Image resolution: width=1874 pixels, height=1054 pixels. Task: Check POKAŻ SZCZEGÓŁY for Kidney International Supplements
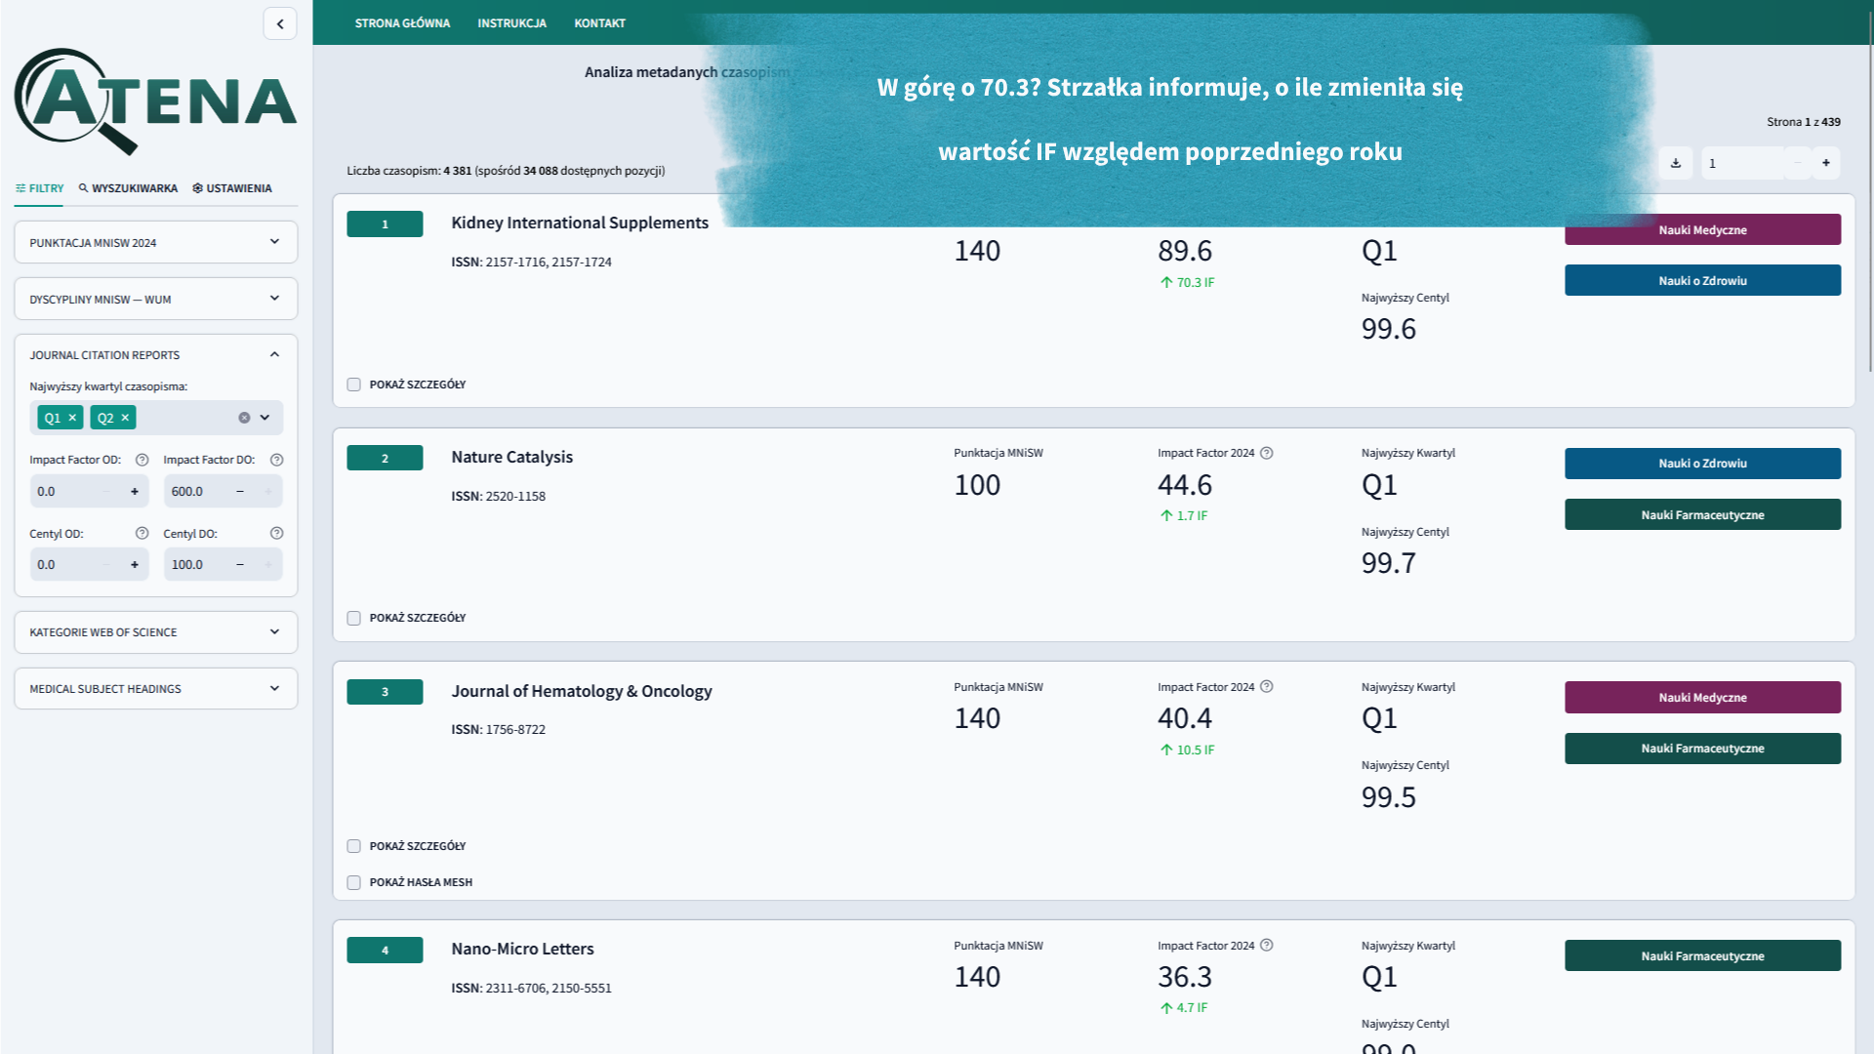(x=353, y=385)
